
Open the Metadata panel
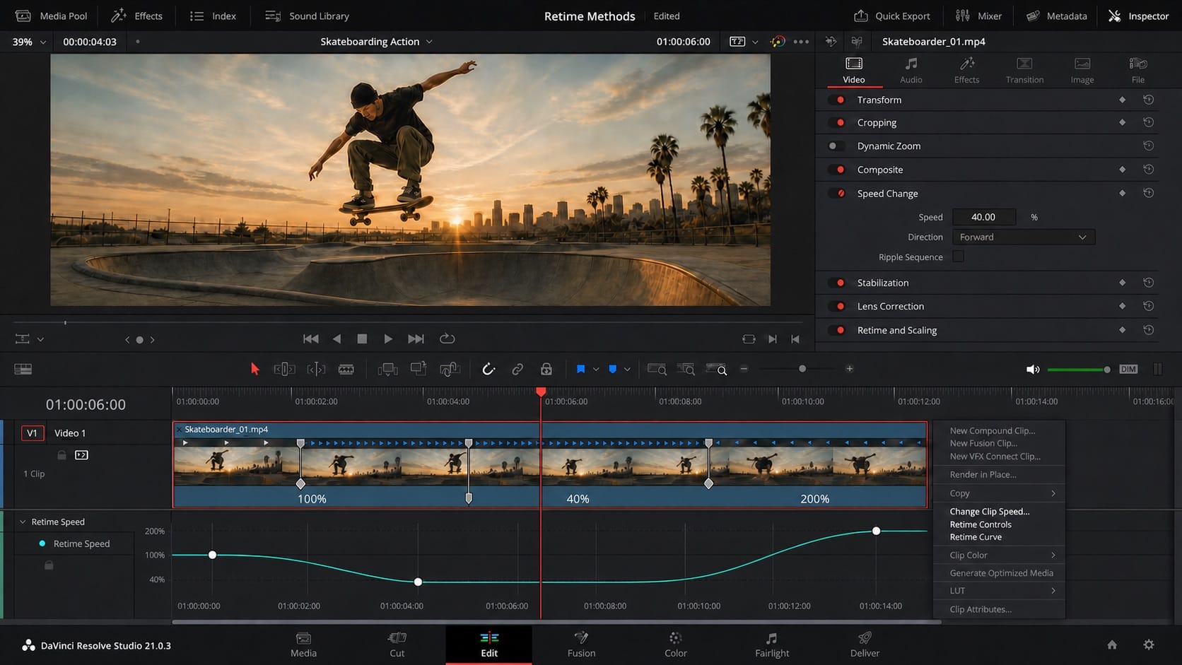pyautogui.click(x=1056, y=16)
